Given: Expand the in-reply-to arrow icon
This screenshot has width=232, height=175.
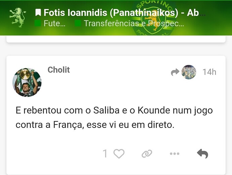Looking at the screenshot, I should (175, 72).
